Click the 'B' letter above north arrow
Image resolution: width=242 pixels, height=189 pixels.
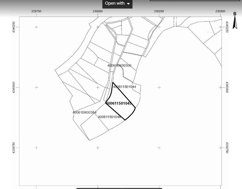point(235,14)
